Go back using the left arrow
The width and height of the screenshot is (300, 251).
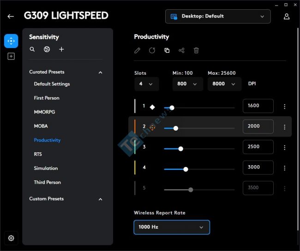(x=11, y=17)
